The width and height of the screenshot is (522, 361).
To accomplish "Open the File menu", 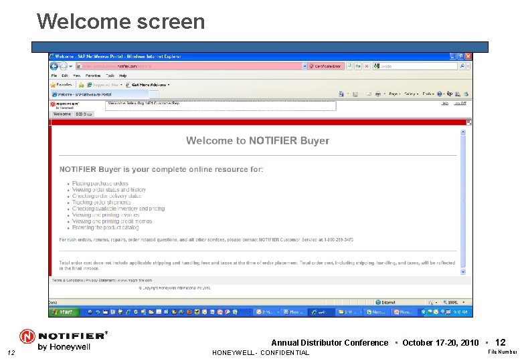I will tap(54, 76).
